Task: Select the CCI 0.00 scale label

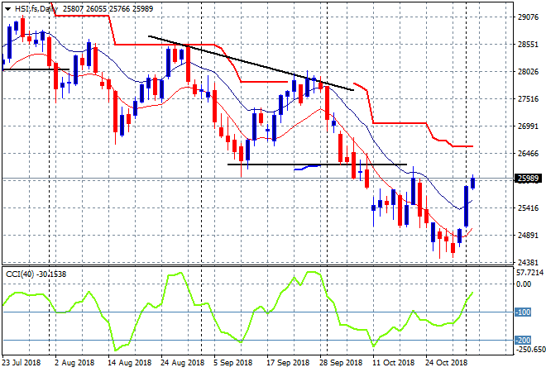Action: 524,284
